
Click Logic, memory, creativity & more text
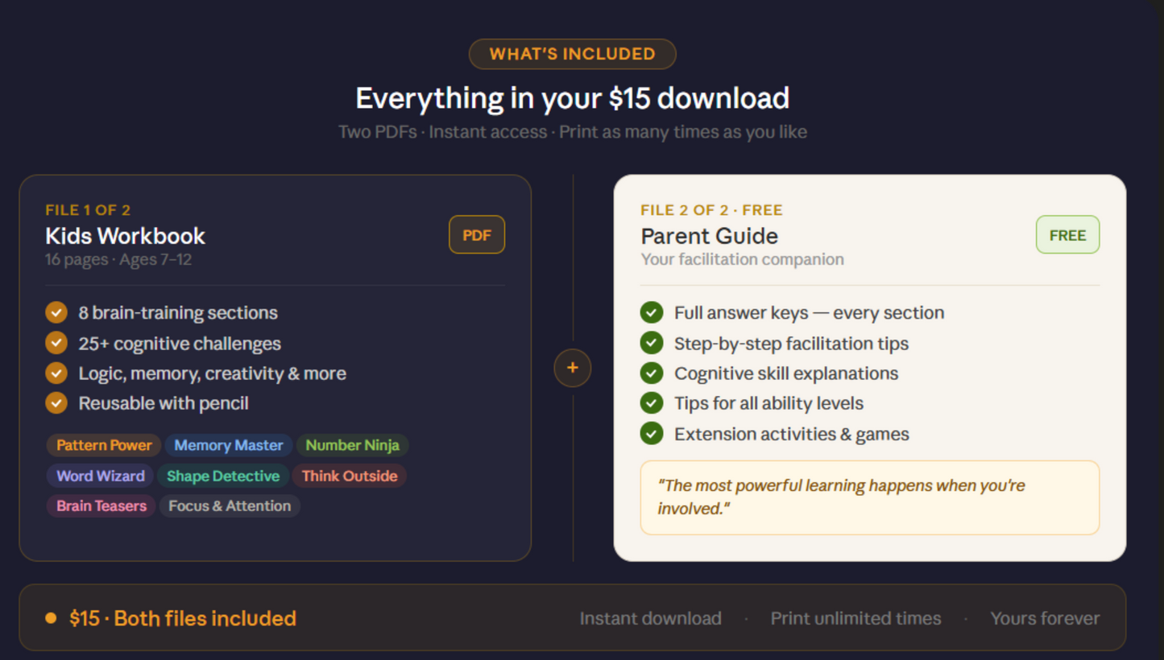[x=212, y=373]
